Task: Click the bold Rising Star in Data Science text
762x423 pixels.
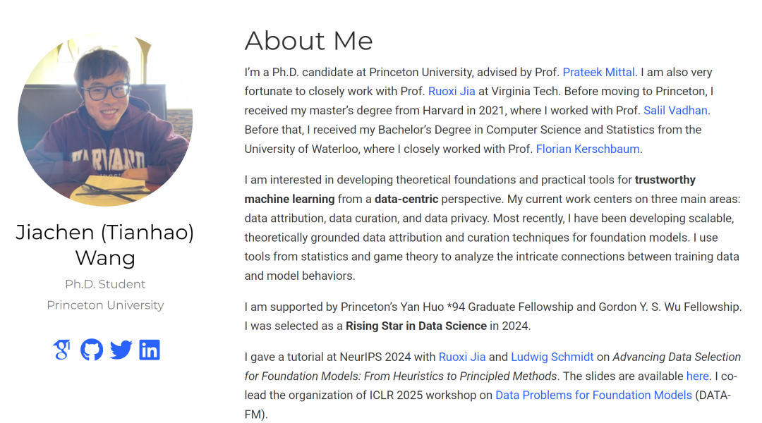Action: click(416, 326)
